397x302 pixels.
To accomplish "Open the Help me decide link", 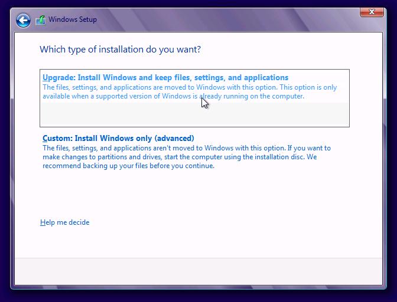I will [65, 222].
